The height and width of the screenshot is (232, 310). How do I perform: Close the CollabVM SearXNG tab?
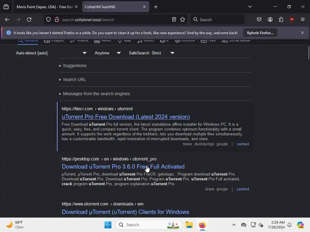coord(144,7)
